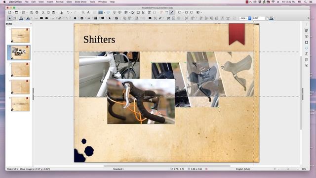This screenshot has height=178, width=316.
Task: Select the Callout shapes tool
Action: point(103,18)
